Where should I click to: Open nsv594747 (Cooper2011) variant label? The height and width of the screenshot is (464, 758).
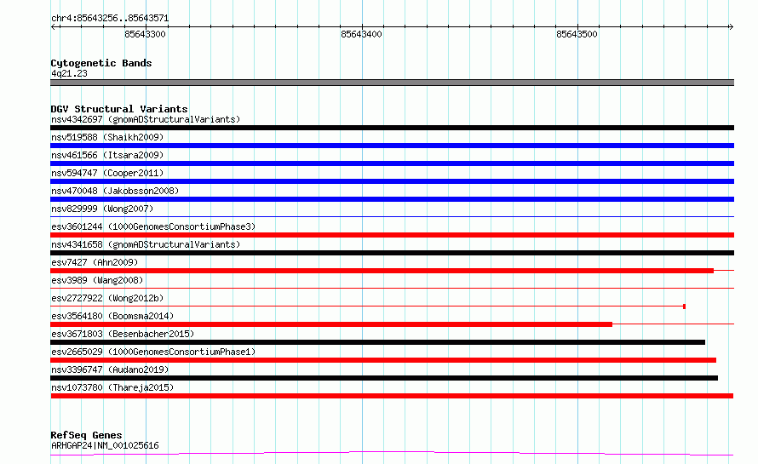(107, 173)
